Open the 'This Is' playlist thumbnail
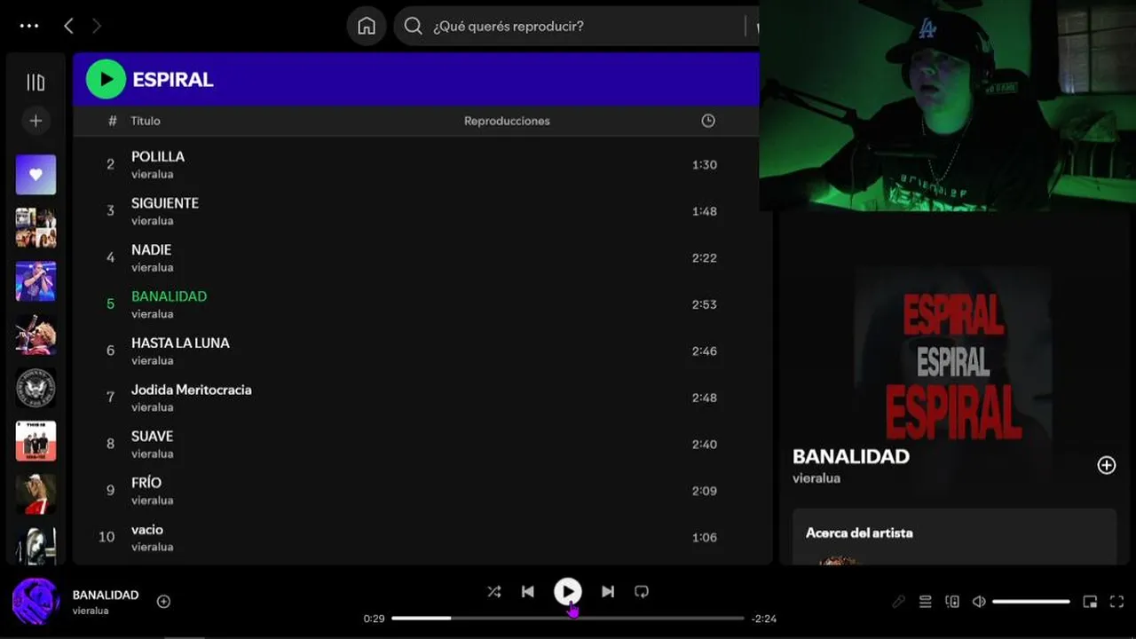1136x639 pixels. pyautogui.click(x=35, y=441)
